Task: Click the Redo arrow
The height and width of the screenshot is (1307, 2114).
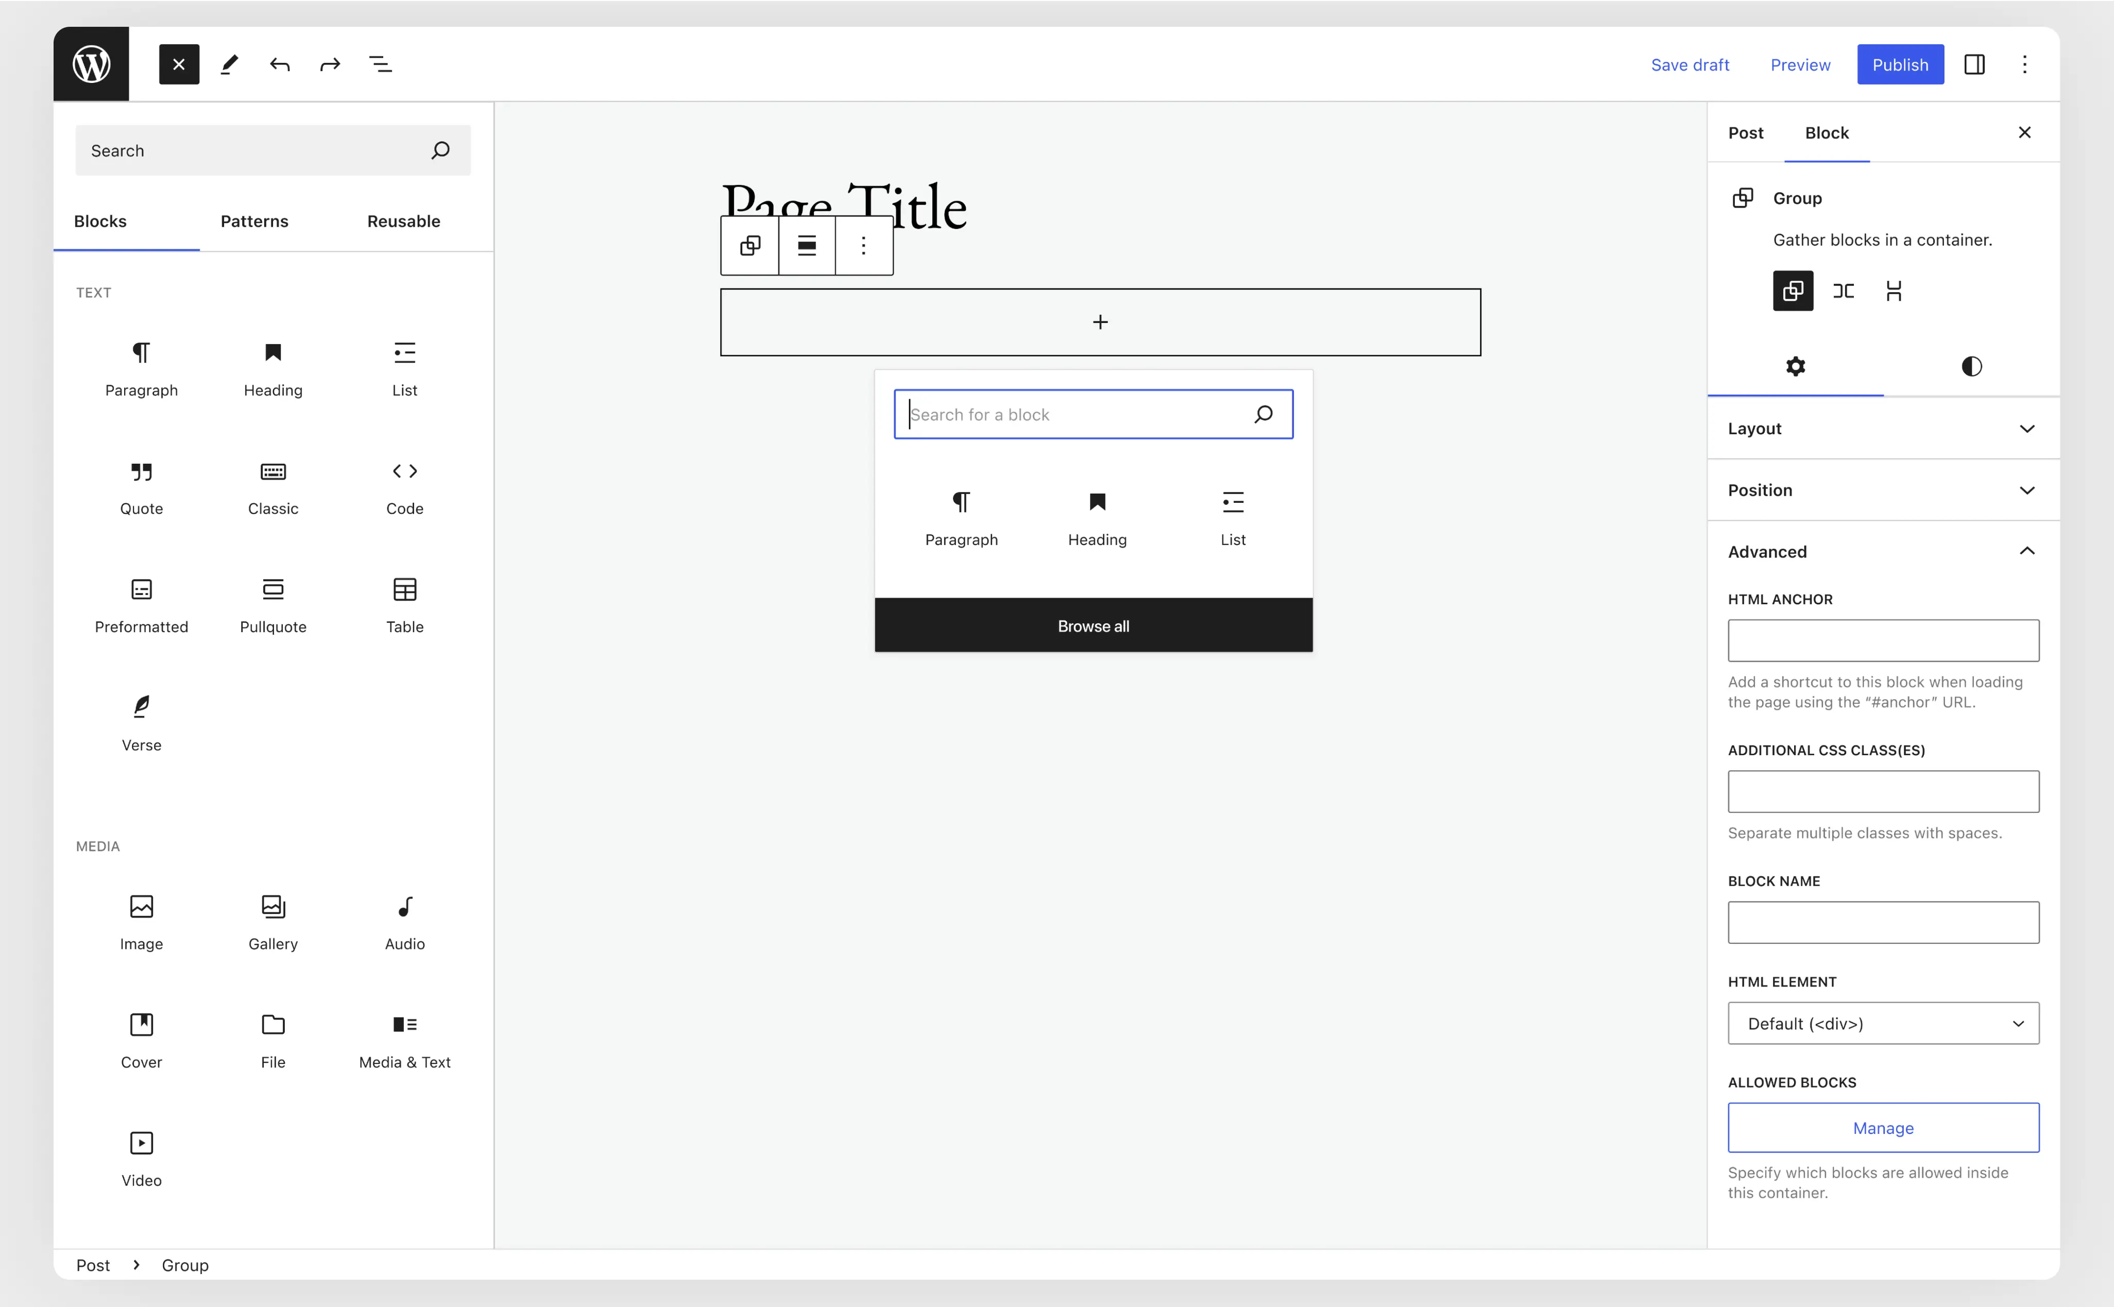Action: click(330, 64)
